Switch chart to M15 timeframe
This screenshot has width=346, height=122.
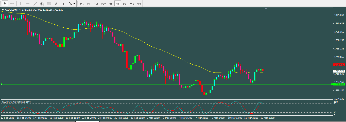click(x=96, y=4)
